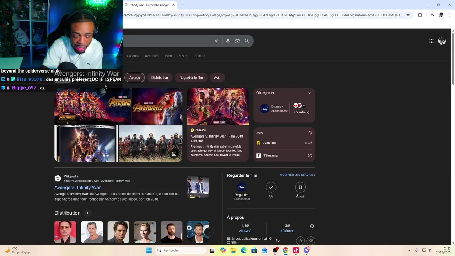Open Microsoft Store from the taskbar

tap(254, 250)
